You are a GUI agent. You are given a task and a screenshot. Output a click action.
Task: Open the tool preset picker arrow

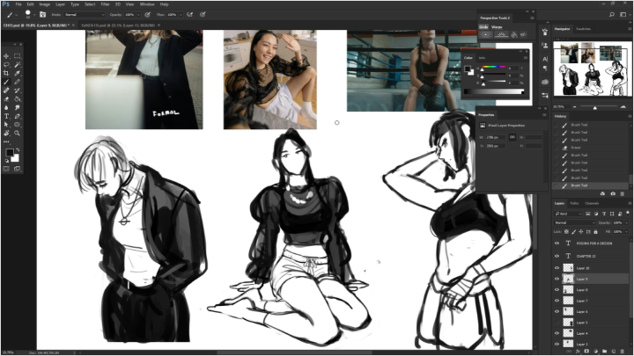[16, 15]
